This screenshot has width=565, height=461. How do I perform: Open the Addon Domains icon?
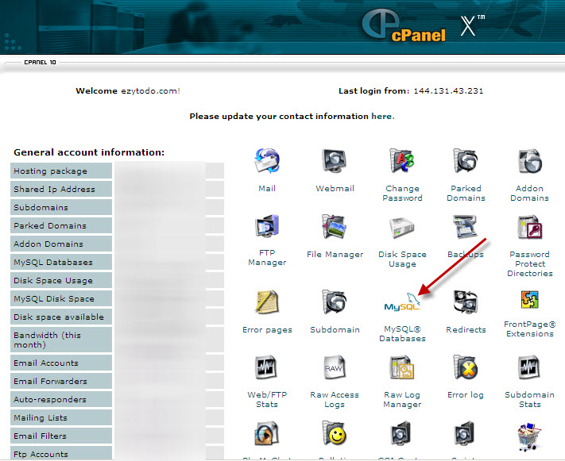[529, 163]
